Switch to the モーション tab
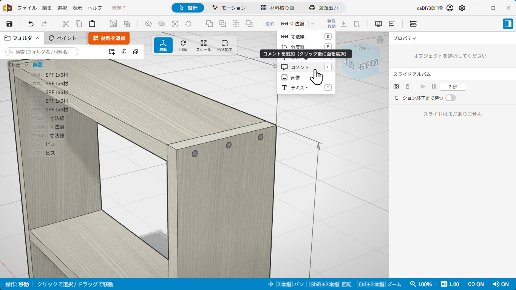Viewport: 516px width, 290px height. (229, 8)
